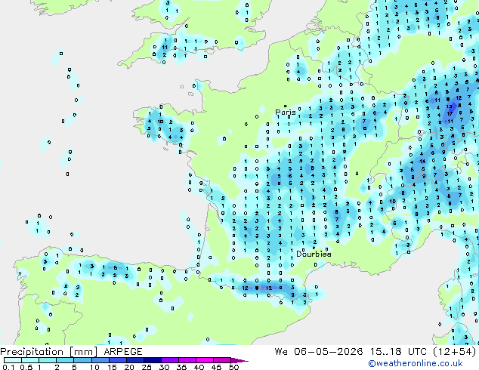Screen dimensions: 479x370
Task: Click the 17 mm value on the map
Action: (450, 113)
